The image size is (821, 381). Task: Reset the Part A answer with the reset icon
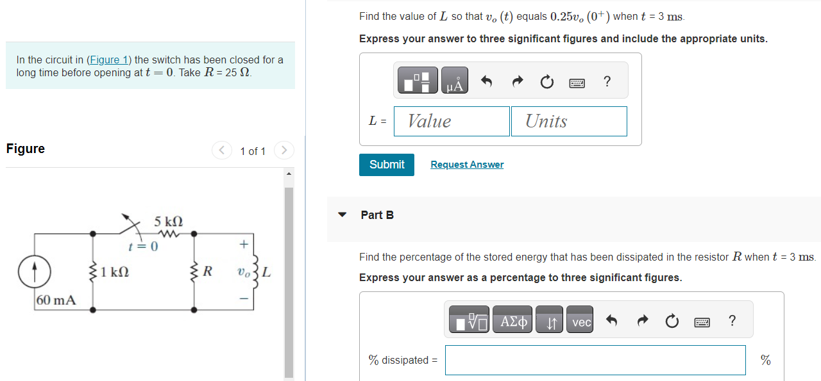click(546, 82)
